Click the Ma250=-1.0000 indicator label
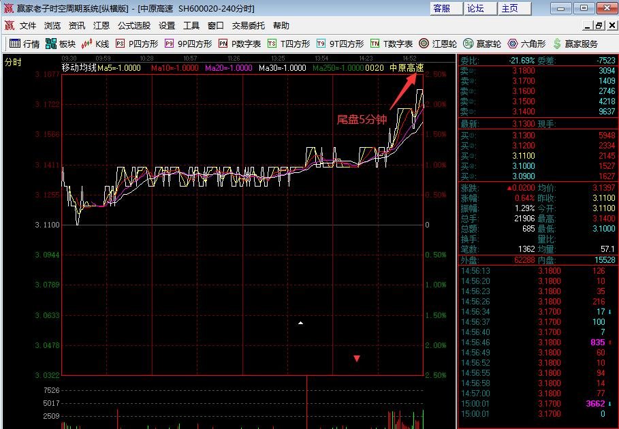 point(338,68)
